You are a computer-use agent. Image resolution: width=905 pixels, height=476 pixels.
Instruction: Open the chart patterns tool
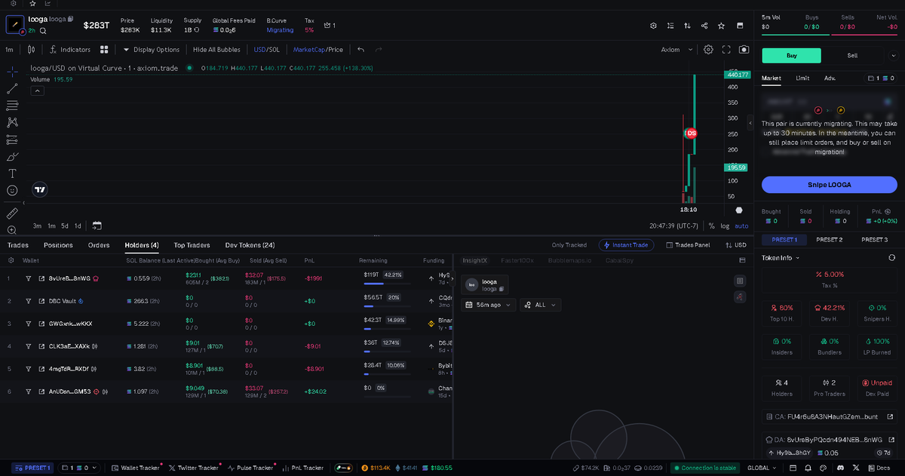[12, 122]
